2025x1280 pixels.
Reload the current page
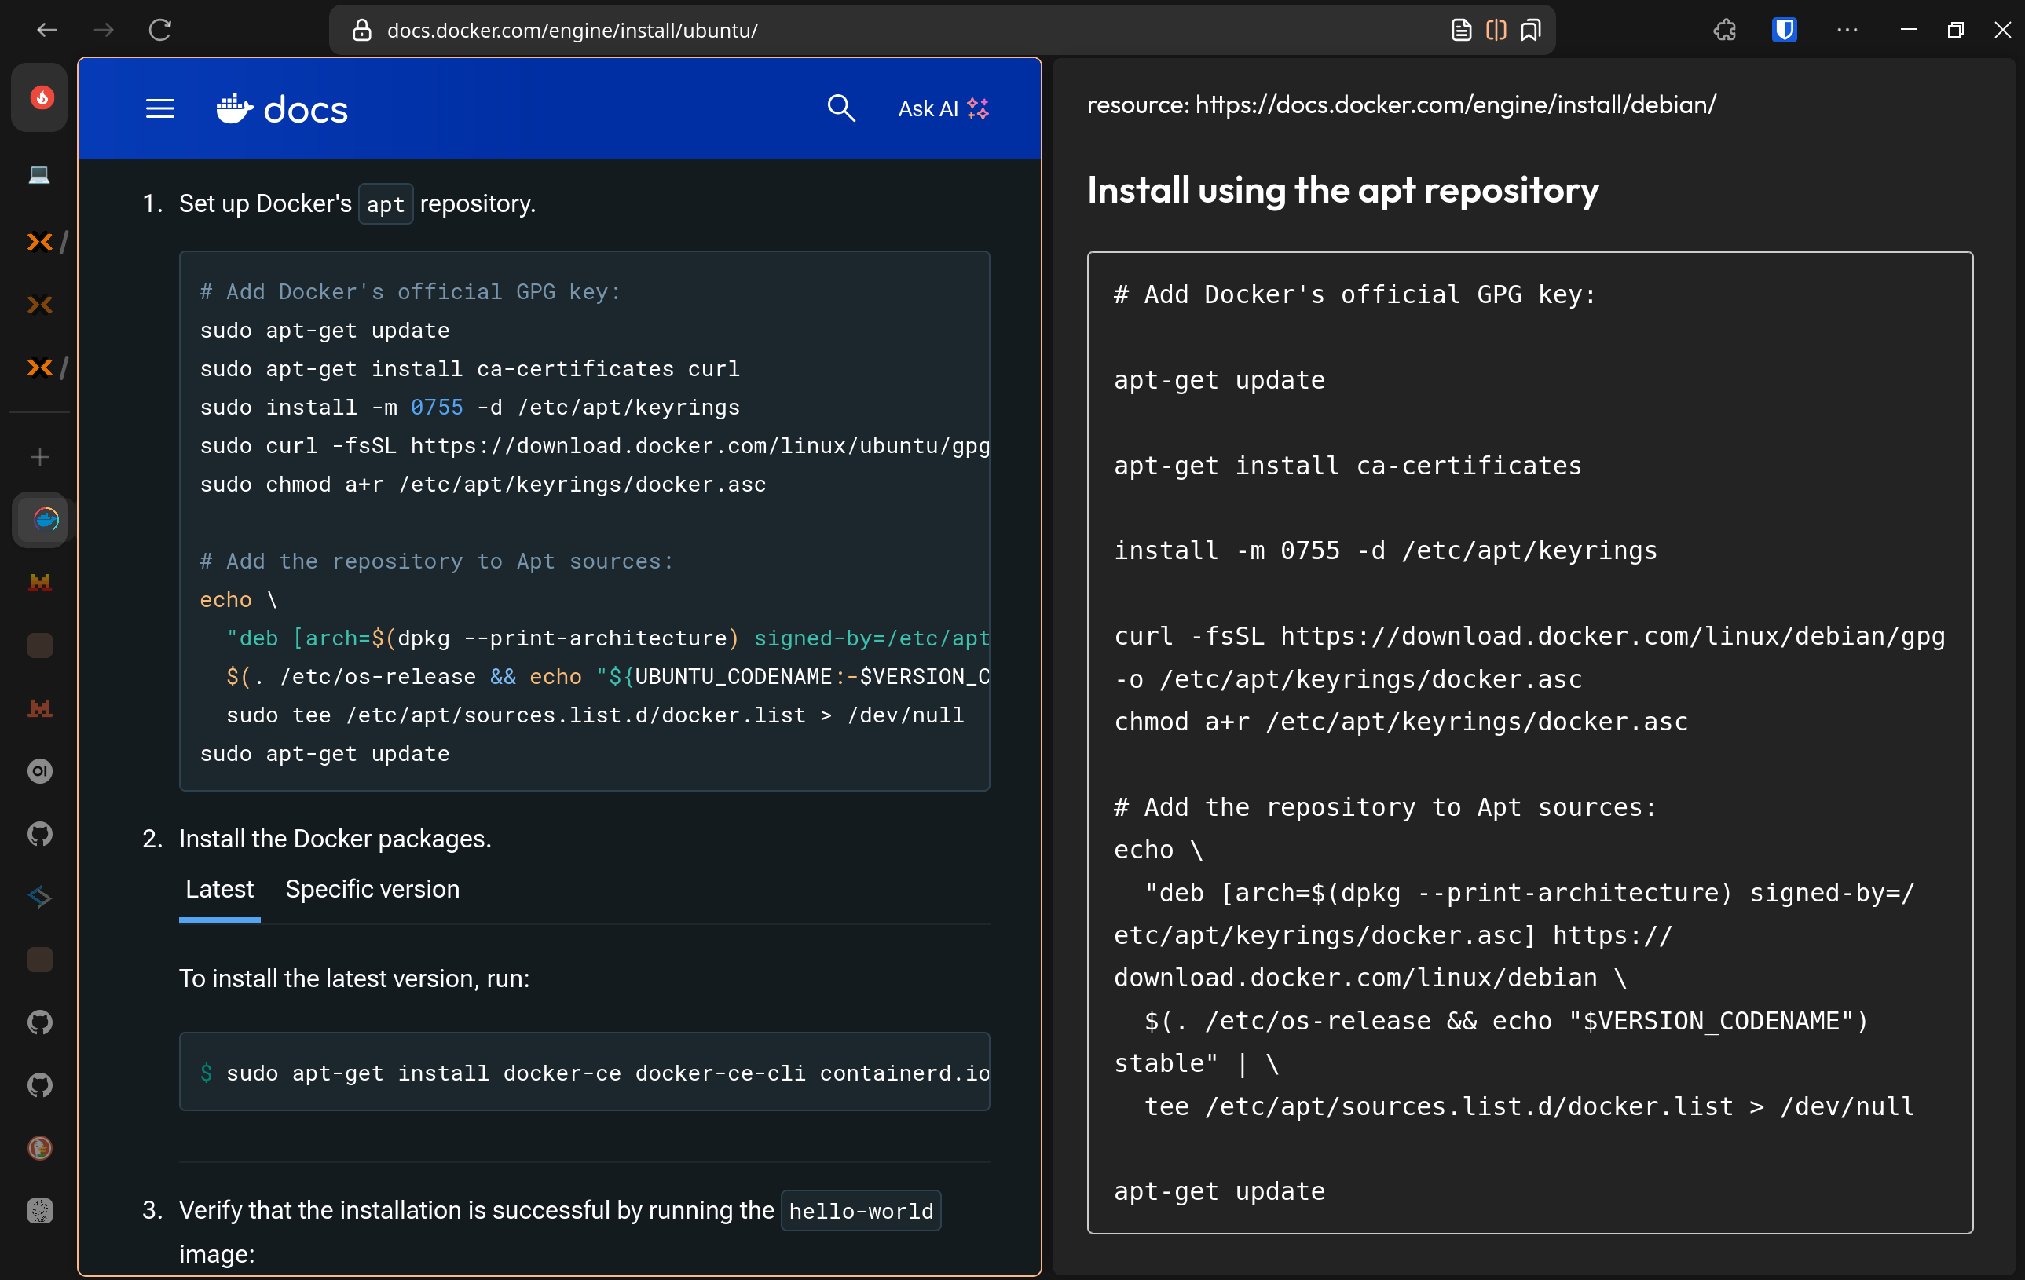coord(159,31)
